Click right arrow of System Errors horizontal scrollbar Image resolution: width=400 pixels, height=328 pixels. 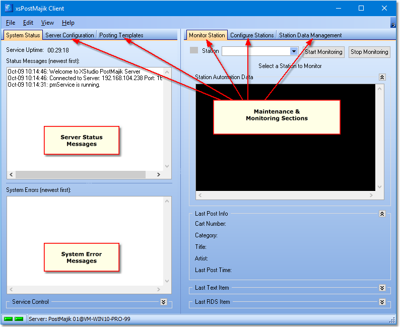(x=158, y=290)
